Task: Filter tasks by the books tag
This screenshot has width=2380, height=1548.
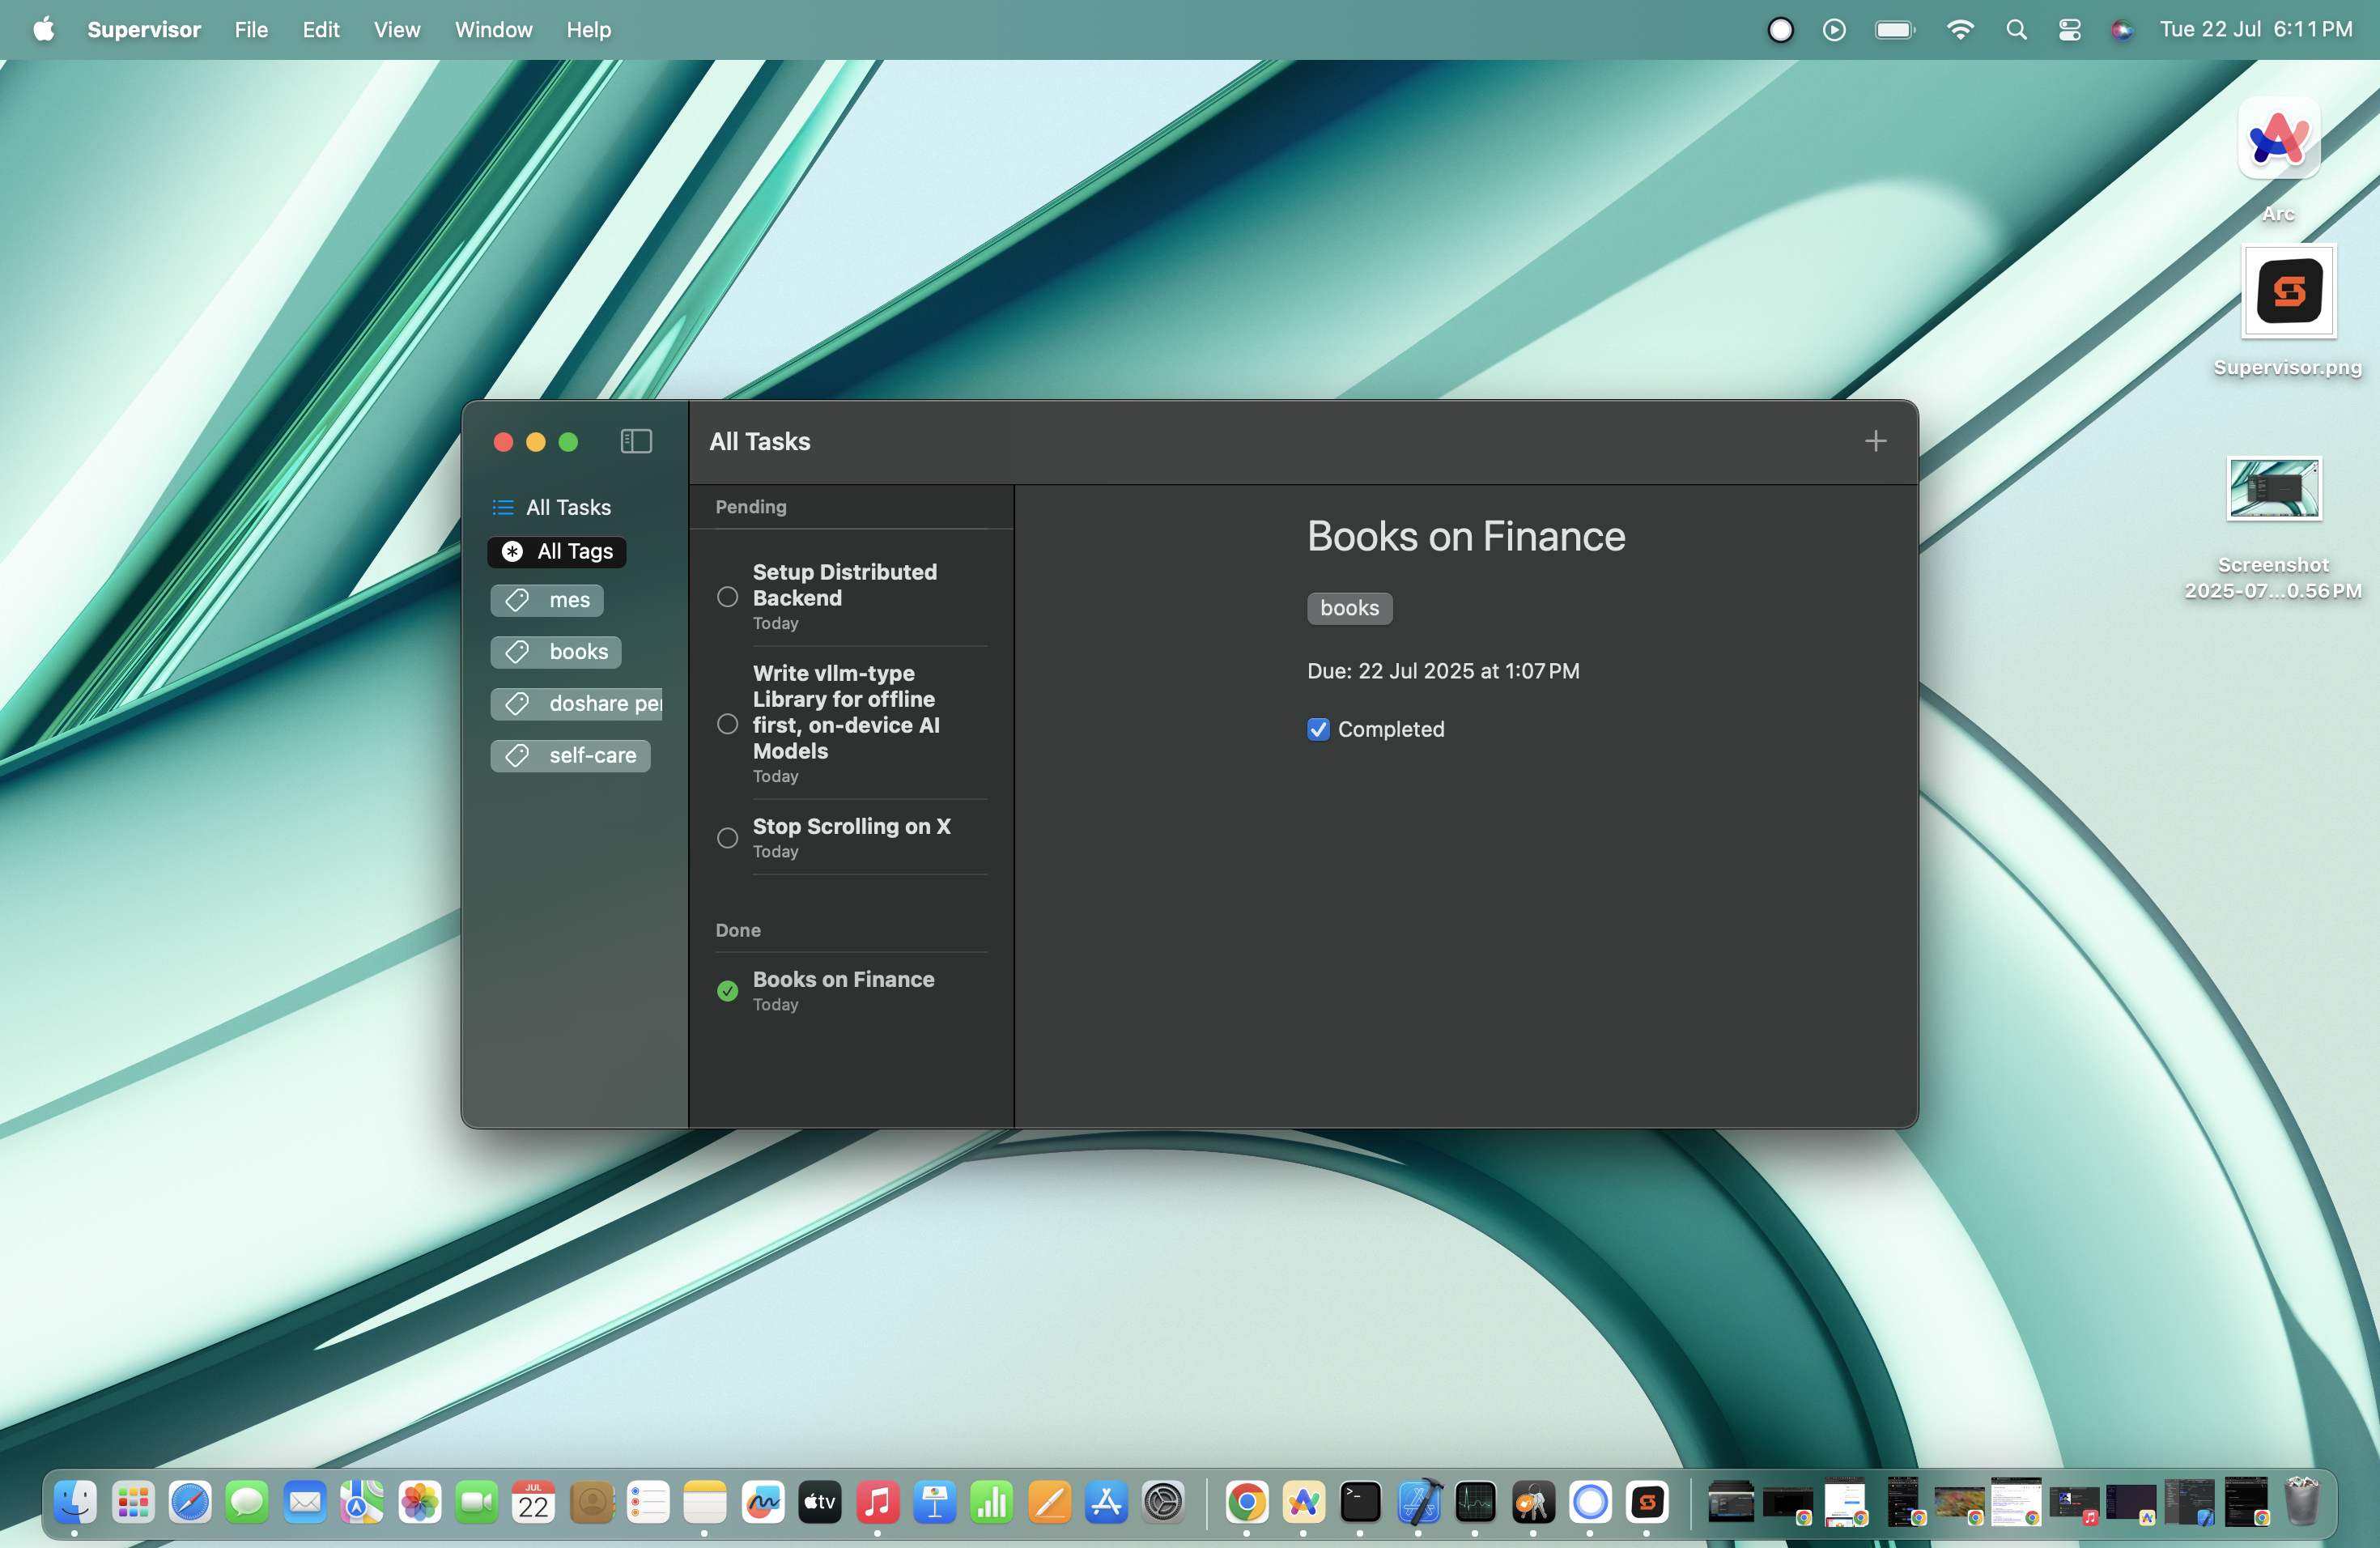Action: point(556,652)
